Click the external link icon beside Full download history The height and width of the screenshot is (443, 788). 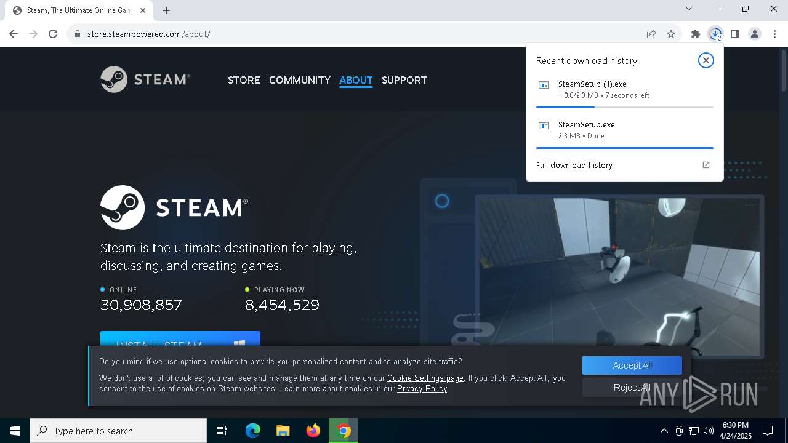coord(706,165)
